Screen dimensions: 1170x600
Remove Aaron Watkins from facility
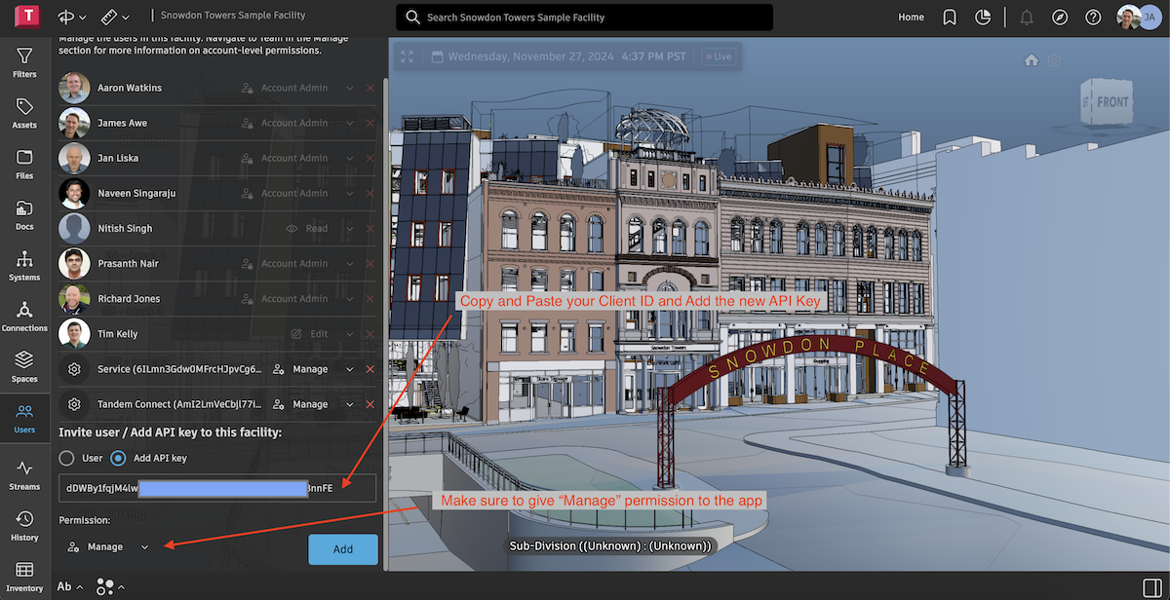point(370,88)
